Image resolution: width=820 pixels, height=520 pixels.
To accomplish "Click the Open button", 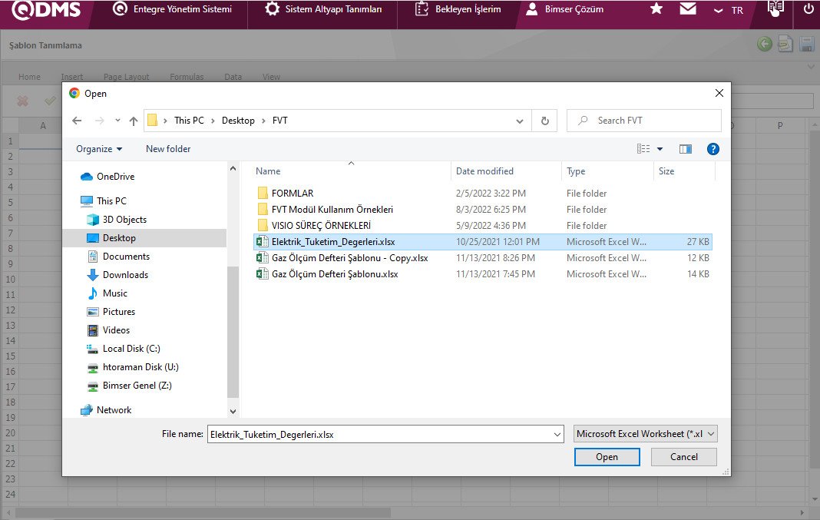I will click(x=607, y=457).
